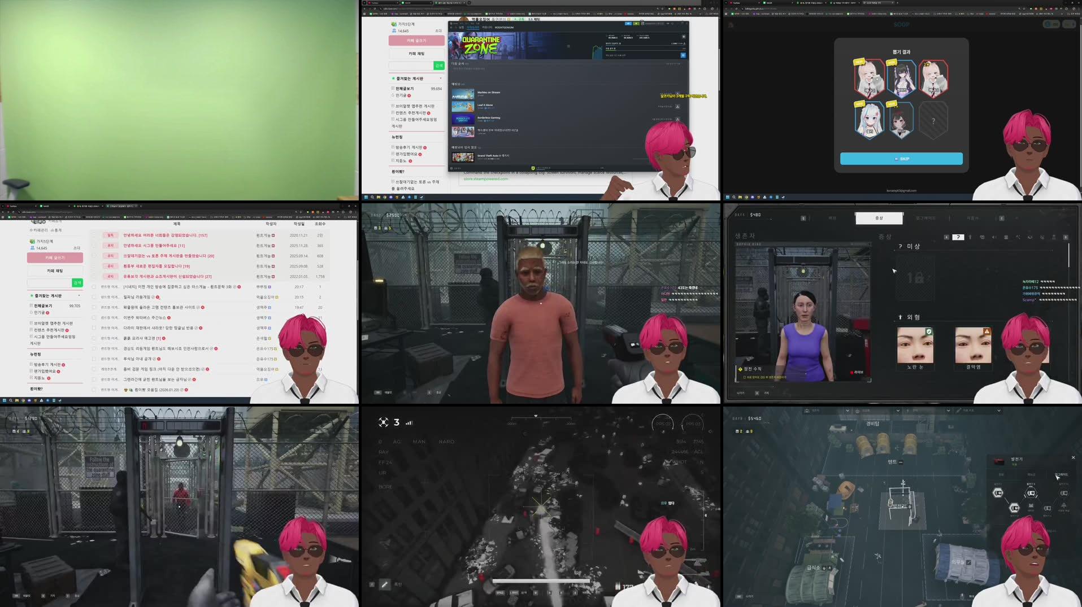Viewport: 1082px width, 607px height.
Task: Click the Steam settings gear icon
Action: click(x=683, y=36)
